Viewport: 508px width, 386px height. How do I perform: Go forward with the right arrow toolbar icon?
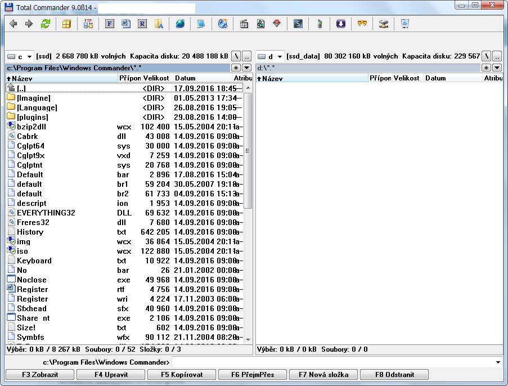click(x=29, y=24)
